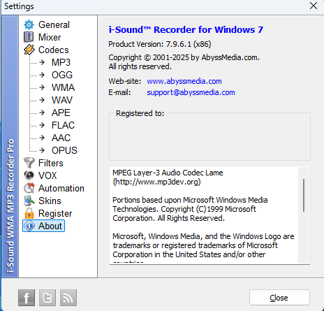Select WAV codec settings
324x311 pixels.
click(x=62, y=100)
